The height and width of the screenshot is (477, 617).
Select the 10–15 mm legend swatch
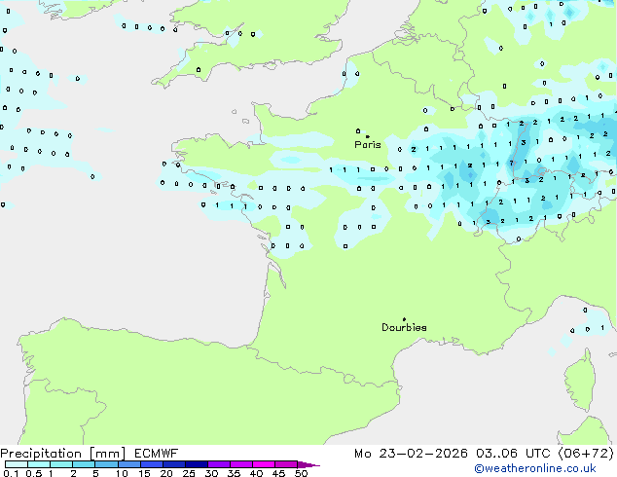[x=128, y=464]
